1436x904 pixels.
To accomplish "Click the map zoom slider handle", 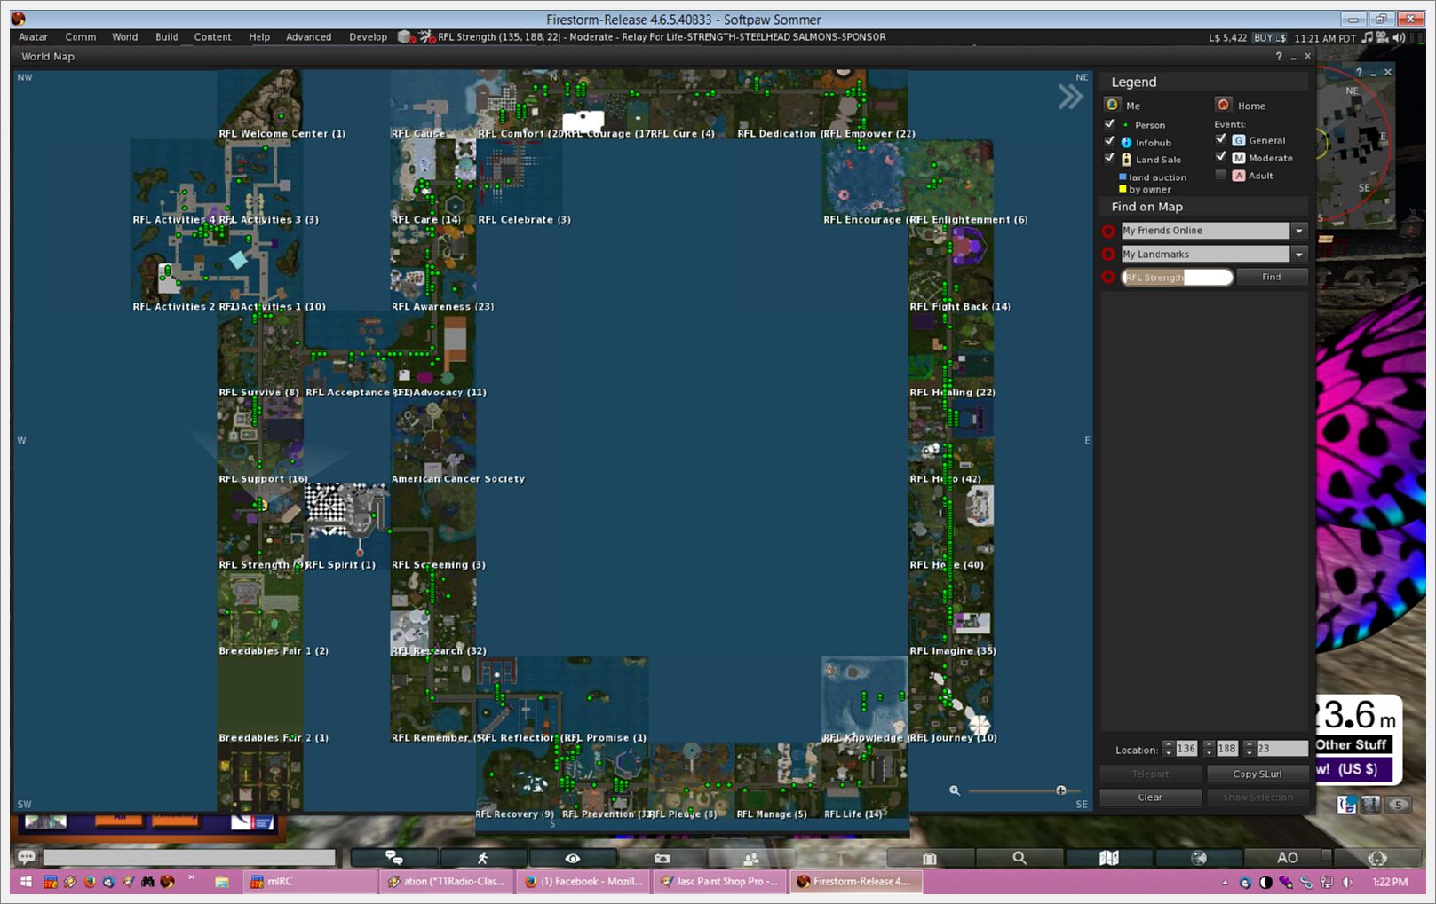I will (x=1060, y=790).
